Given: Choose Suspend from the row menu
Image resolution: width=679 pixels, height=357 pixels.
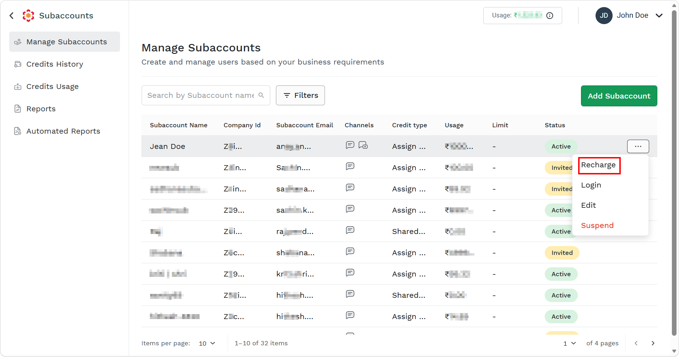Looking at the screenshot, I should coord(597,225).
